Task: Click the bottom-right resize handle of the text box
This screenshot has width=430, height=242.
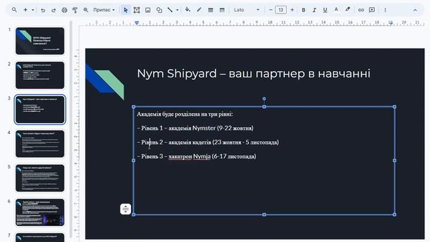Action: point(394,214)
